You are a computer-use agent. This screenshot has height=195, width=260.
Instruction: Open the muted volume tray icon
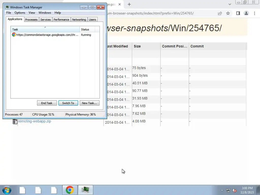click(234, 190)
